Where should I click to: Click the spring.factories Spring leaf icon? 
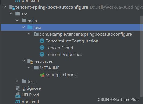coord(42,75)
